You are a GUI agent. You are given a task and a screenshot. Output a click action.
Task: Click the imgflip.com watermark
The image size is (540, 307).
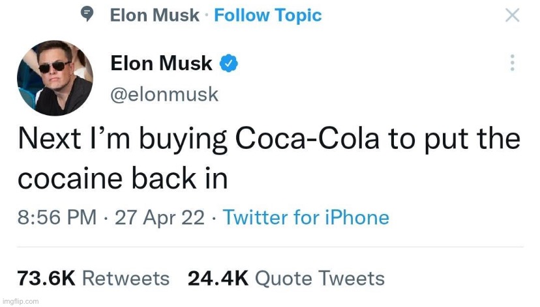point(21,301)
